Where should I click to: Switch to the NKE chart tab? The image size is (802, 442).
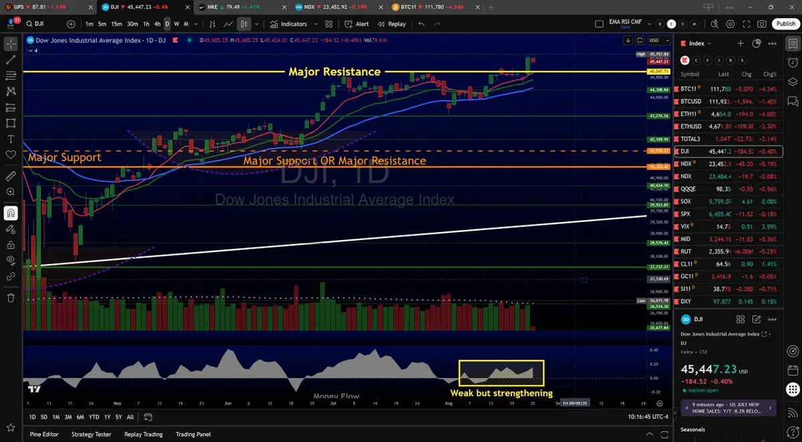(x=241, y=7)
